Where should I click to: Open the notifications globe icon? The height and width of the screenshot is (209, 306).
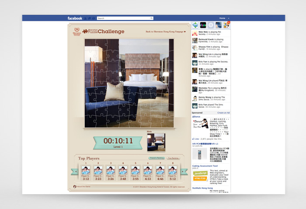pyautogui.click(x=94, y=18)
